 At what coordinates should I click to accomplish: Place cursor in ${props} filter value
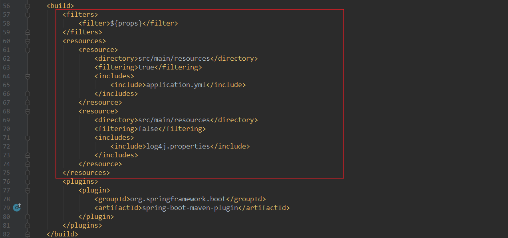126,24
